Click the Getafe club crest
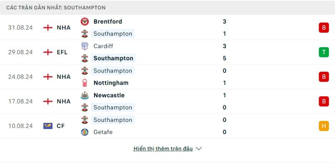Viewport: 335px width, 163px height. coord(85,132)
